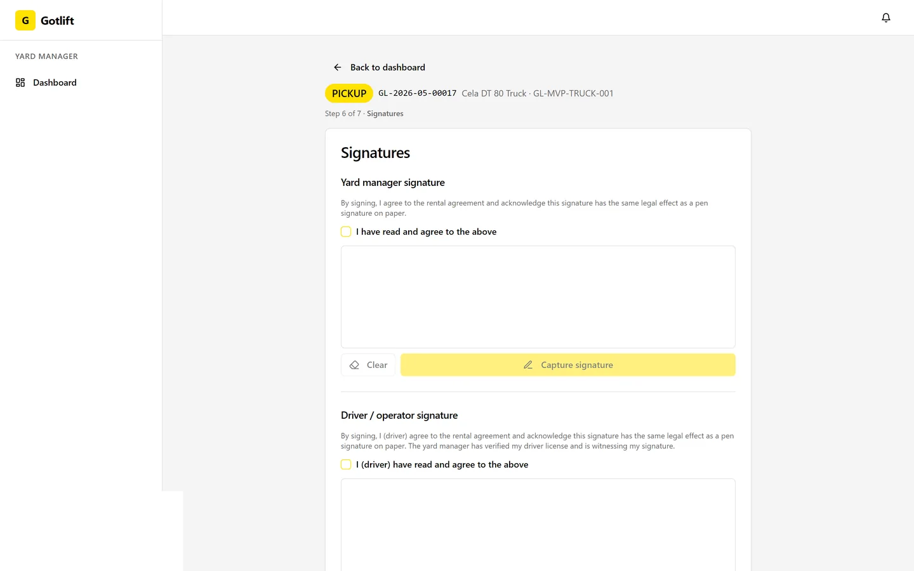914x571 pixels.
Task: Open Dashboard from the sidebar
Action: [81, 82]
